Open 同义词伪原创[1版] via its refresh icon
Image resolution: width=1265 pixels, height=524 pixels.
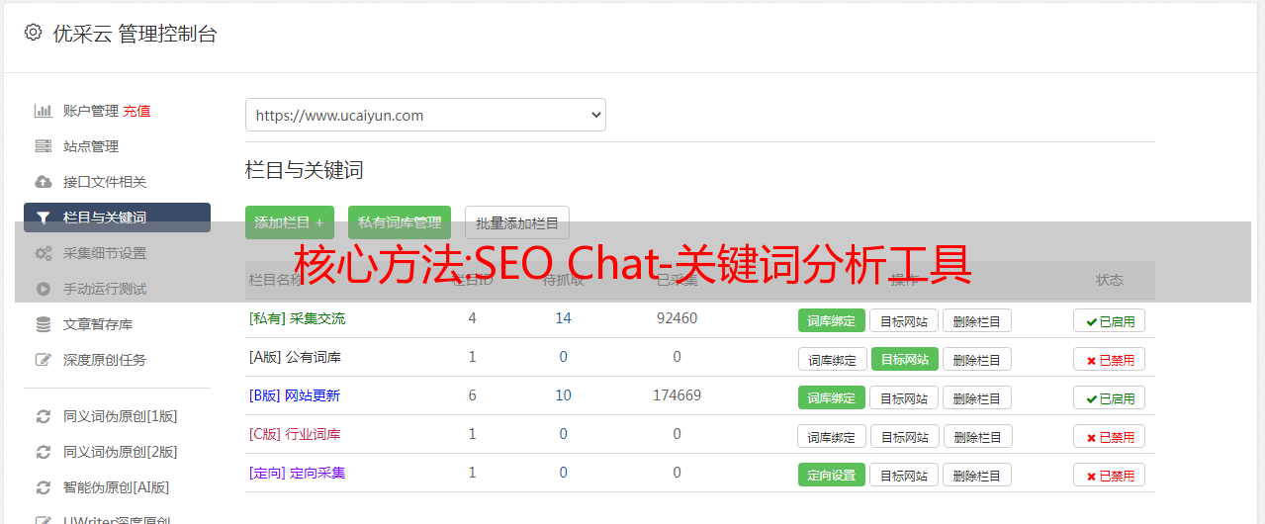(43, 416)
